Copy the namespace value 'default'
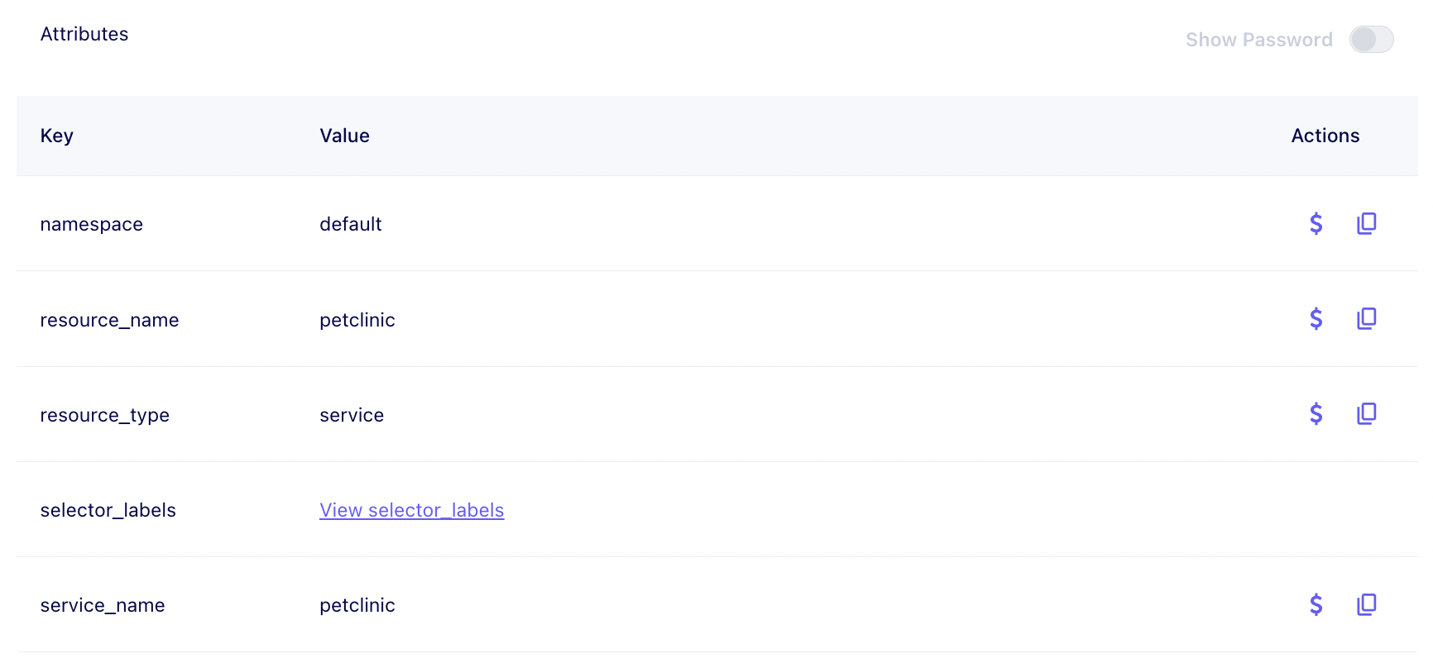 coord(1367,223)
